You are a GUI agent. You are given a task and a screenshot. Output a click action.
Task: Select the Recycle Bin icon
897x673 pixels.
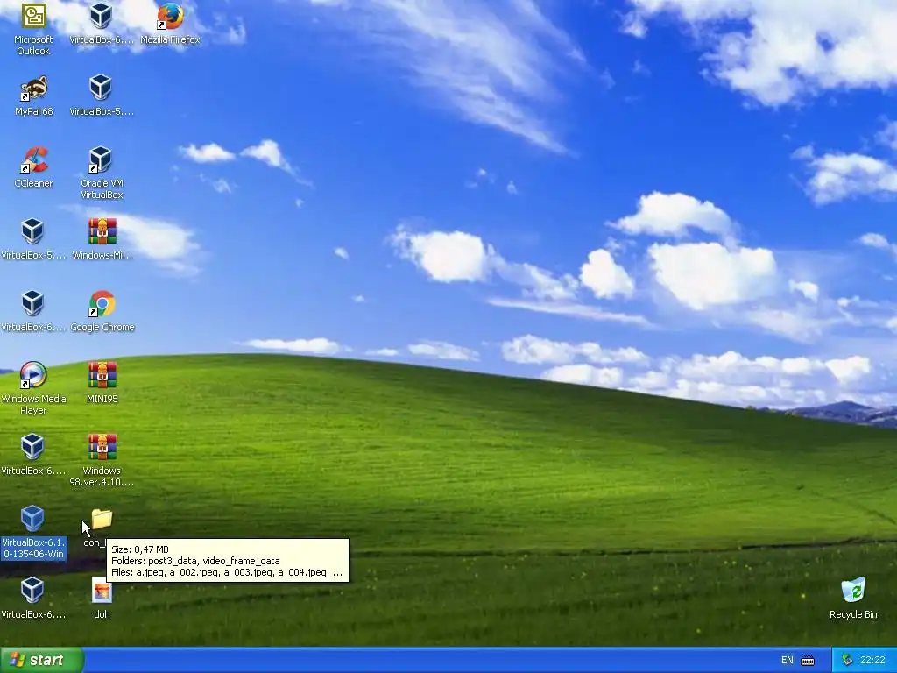point(853,598)
